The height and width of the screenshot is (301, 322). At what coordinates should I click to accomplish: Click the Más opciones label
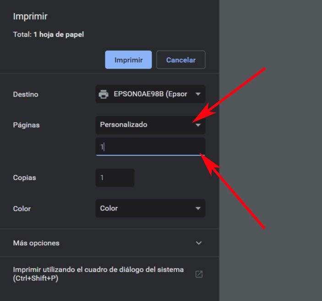click(x=36, y=243)
